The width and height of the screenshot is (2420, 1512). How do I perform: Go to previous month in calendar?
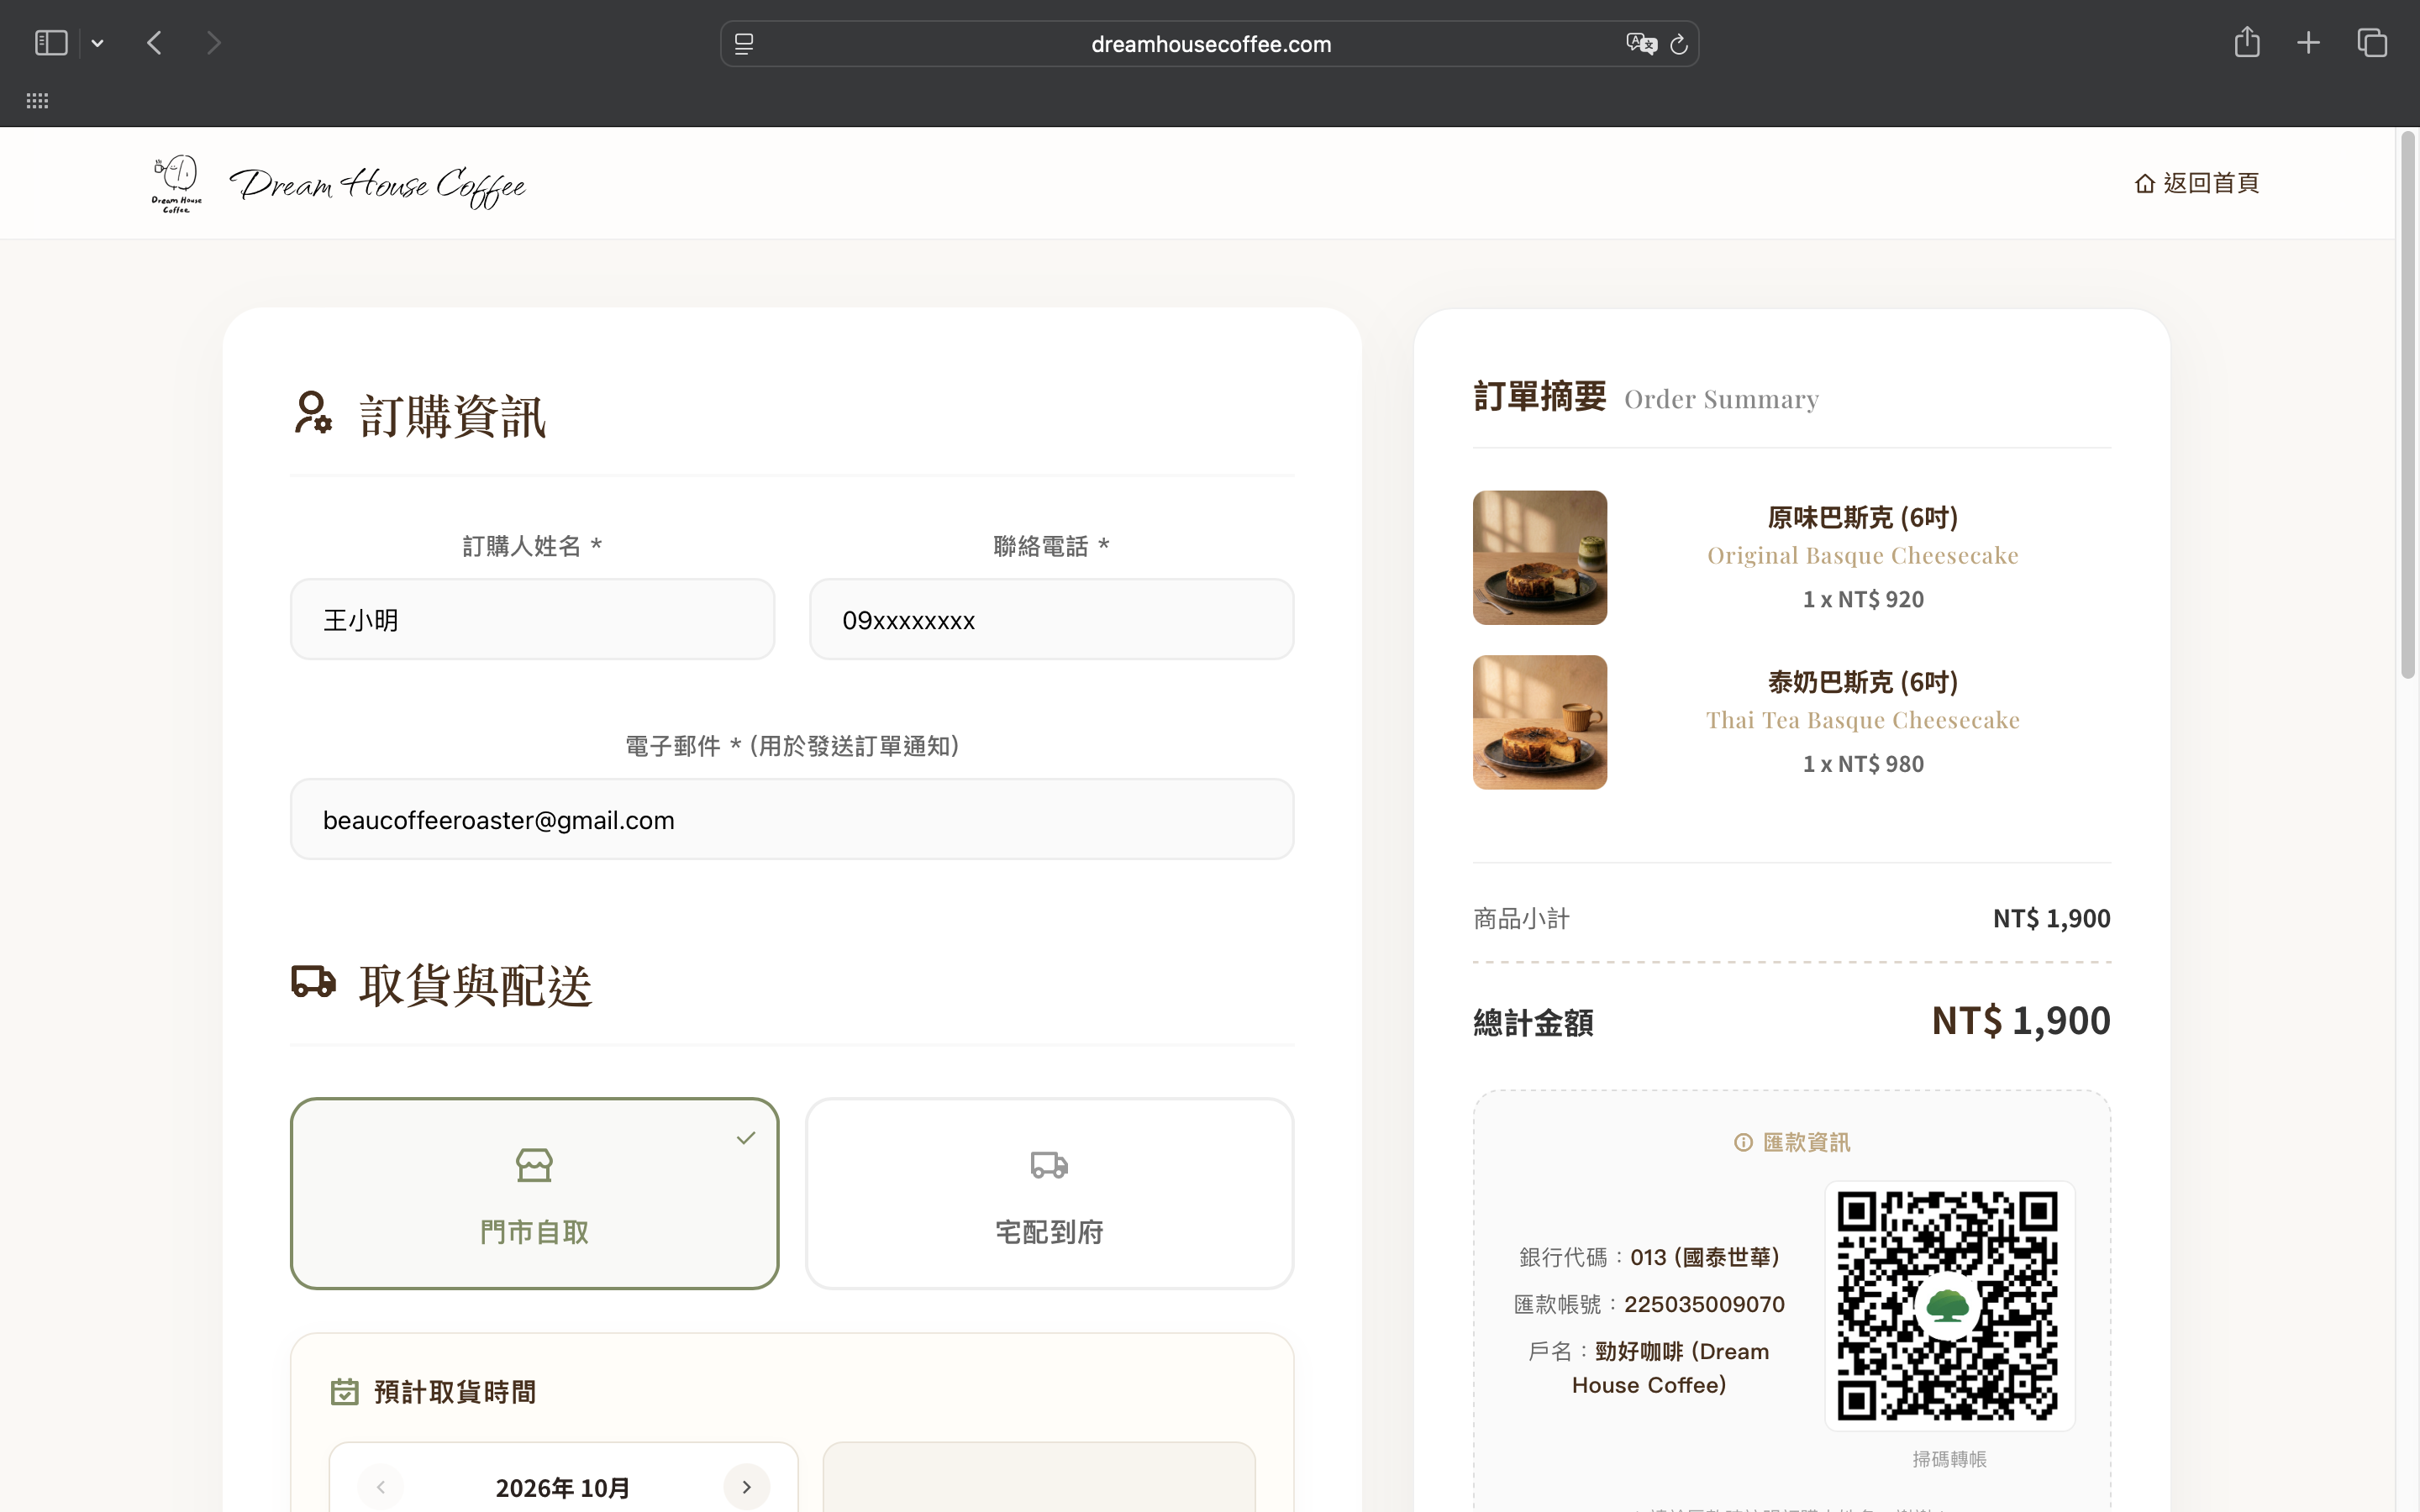coord(381,1487)
